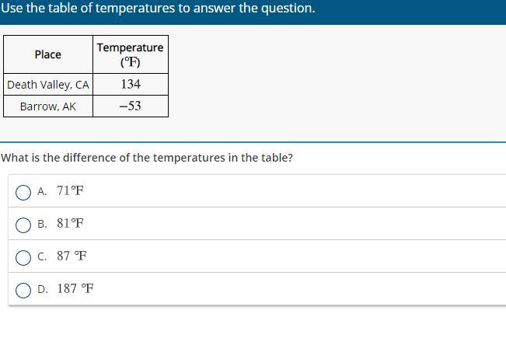This screenshot has height=352, width=506.
Task: Click the 'Temperature (°F)' table header
Action: point(131,54)
